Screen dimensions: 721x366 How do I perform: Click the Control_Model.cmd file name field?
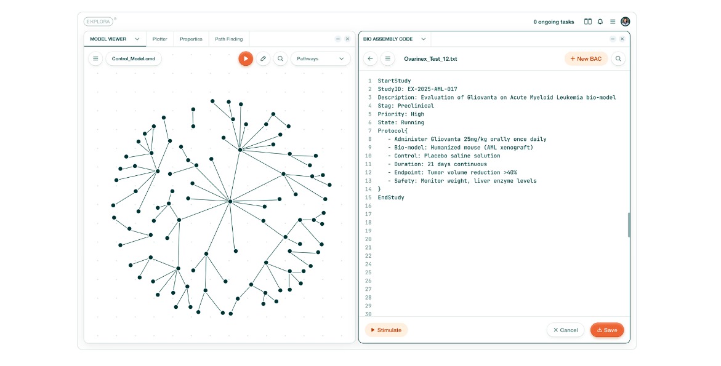134,59
